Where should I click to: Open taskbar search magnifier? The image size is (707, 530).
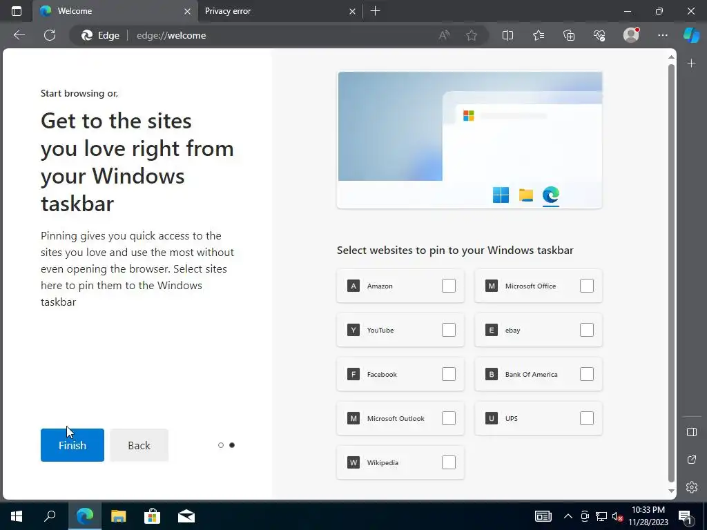tap(50, 516)
